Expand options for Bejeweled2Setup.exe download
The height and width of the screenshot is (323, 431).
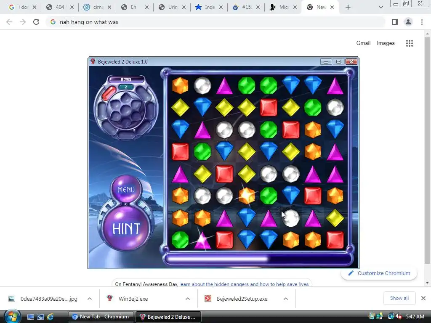(286, 299)
